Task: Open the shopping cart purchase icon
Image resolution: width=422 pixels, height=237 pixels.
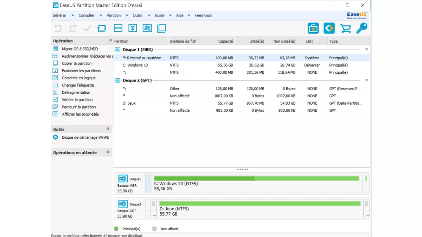Action: 345,28
